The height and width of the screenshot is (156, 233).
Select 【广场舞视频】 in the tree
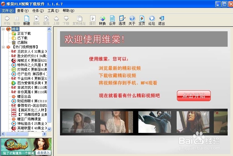pos(32,114)
